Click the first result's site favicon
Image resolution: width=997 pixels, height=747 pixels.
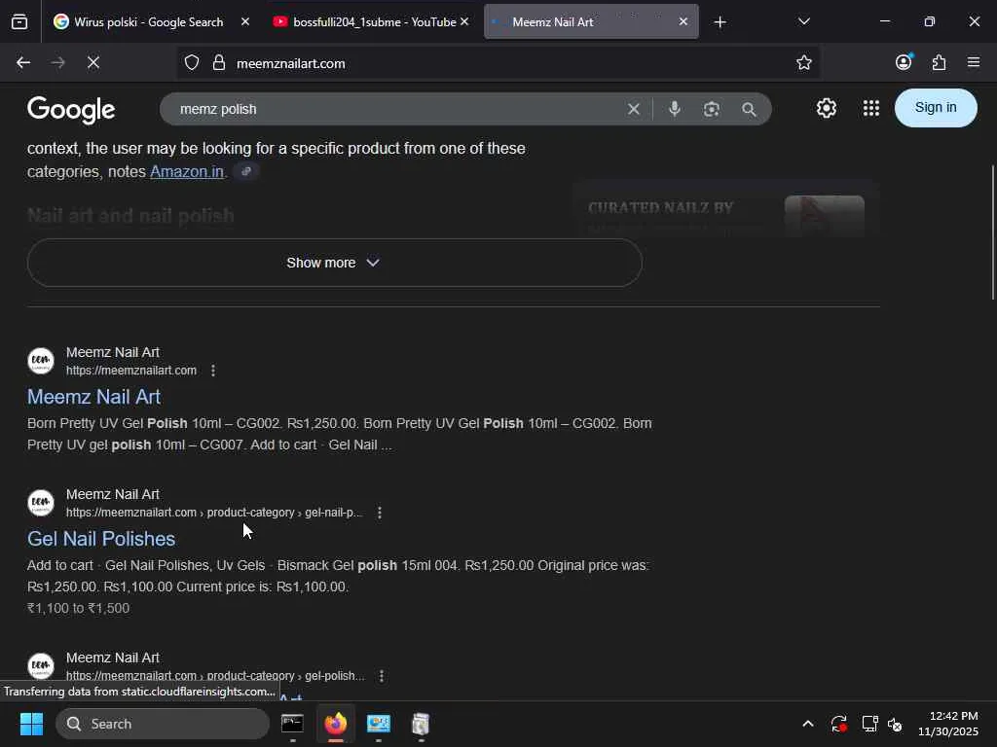point(41,360)
